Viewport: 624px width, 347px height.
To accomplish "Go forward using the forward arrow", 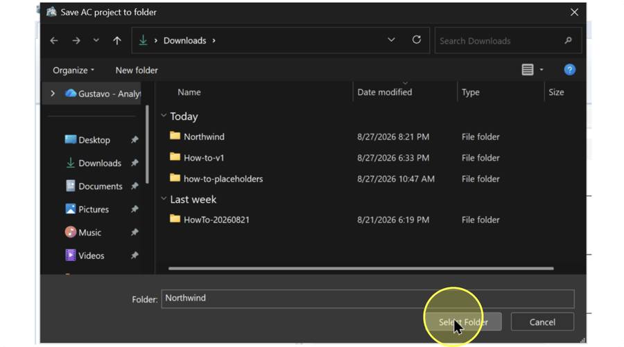I will (x=76, y=41).
